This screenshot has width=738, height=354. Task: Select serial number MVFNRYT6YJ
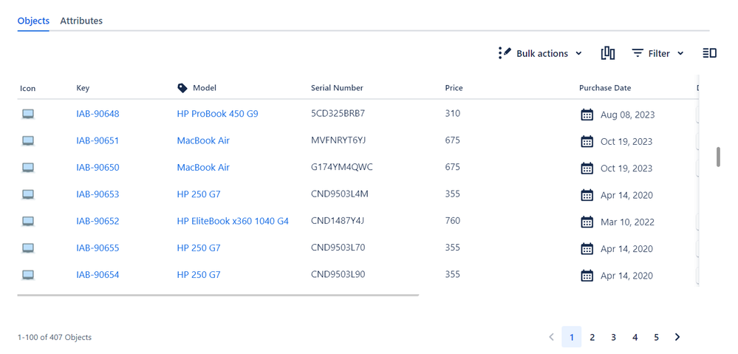tap(339, 140)
